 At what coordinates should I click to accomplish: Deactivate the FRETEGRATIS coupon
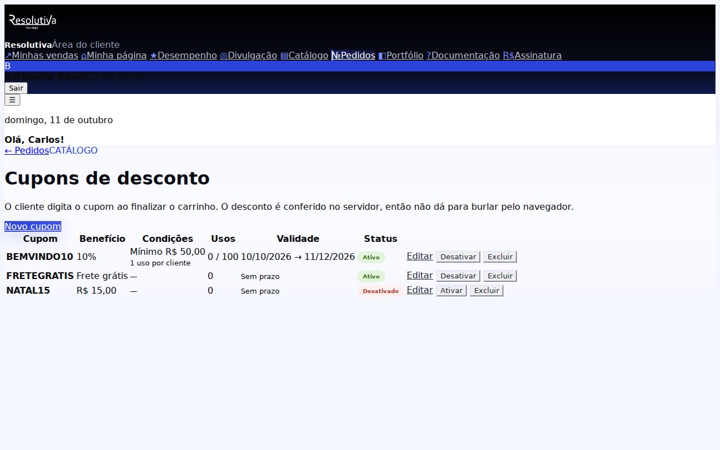pos(458,276)
